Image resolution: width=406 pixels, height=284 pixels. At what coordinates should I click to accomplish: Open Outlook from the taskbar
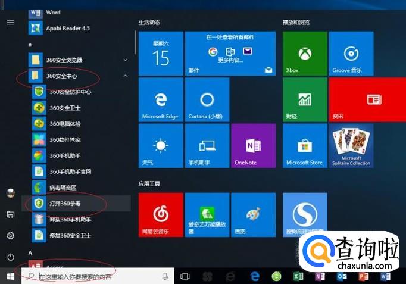tap(342, 276)
